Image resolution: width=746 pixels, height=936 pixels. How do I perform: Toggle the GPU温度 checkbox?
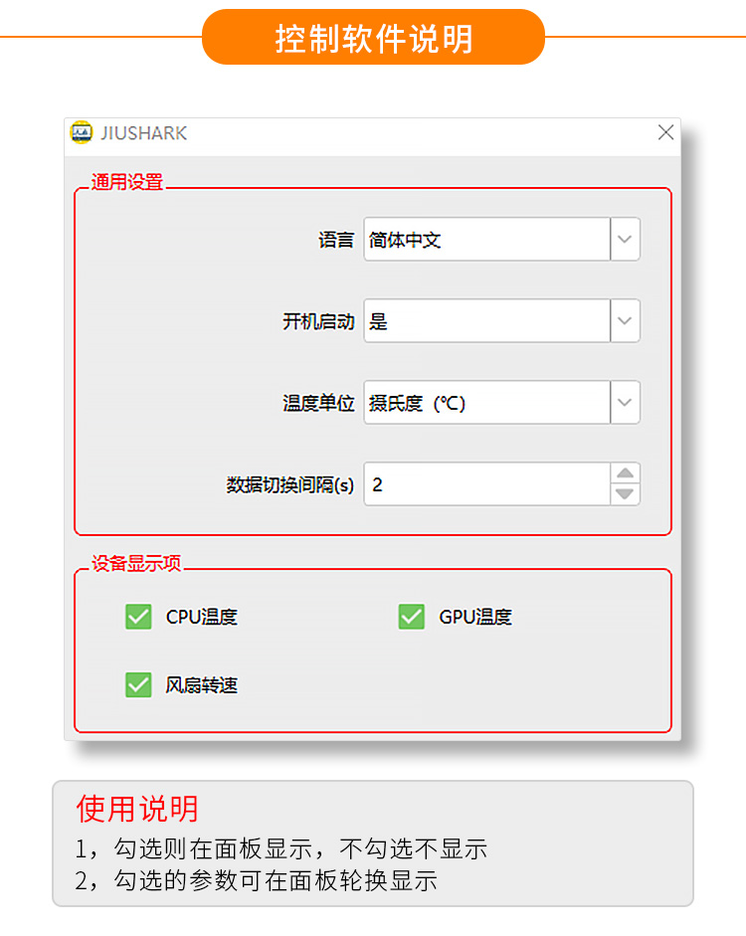coord(412,617)
